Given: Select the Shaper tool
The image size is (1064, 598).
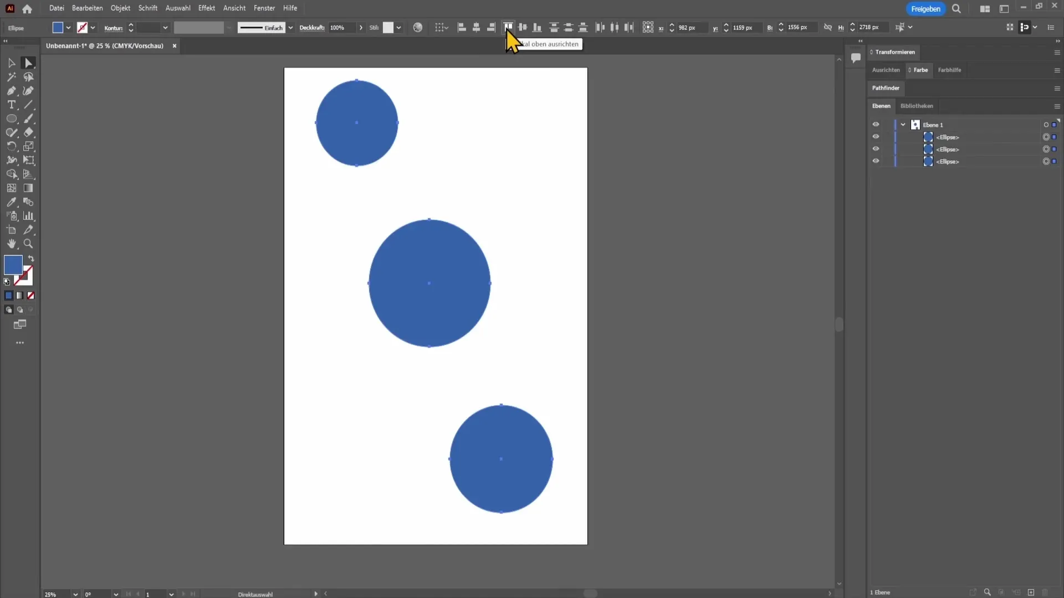Looking at the screenshot, I should pyautogui.click(x=11, y=132).
